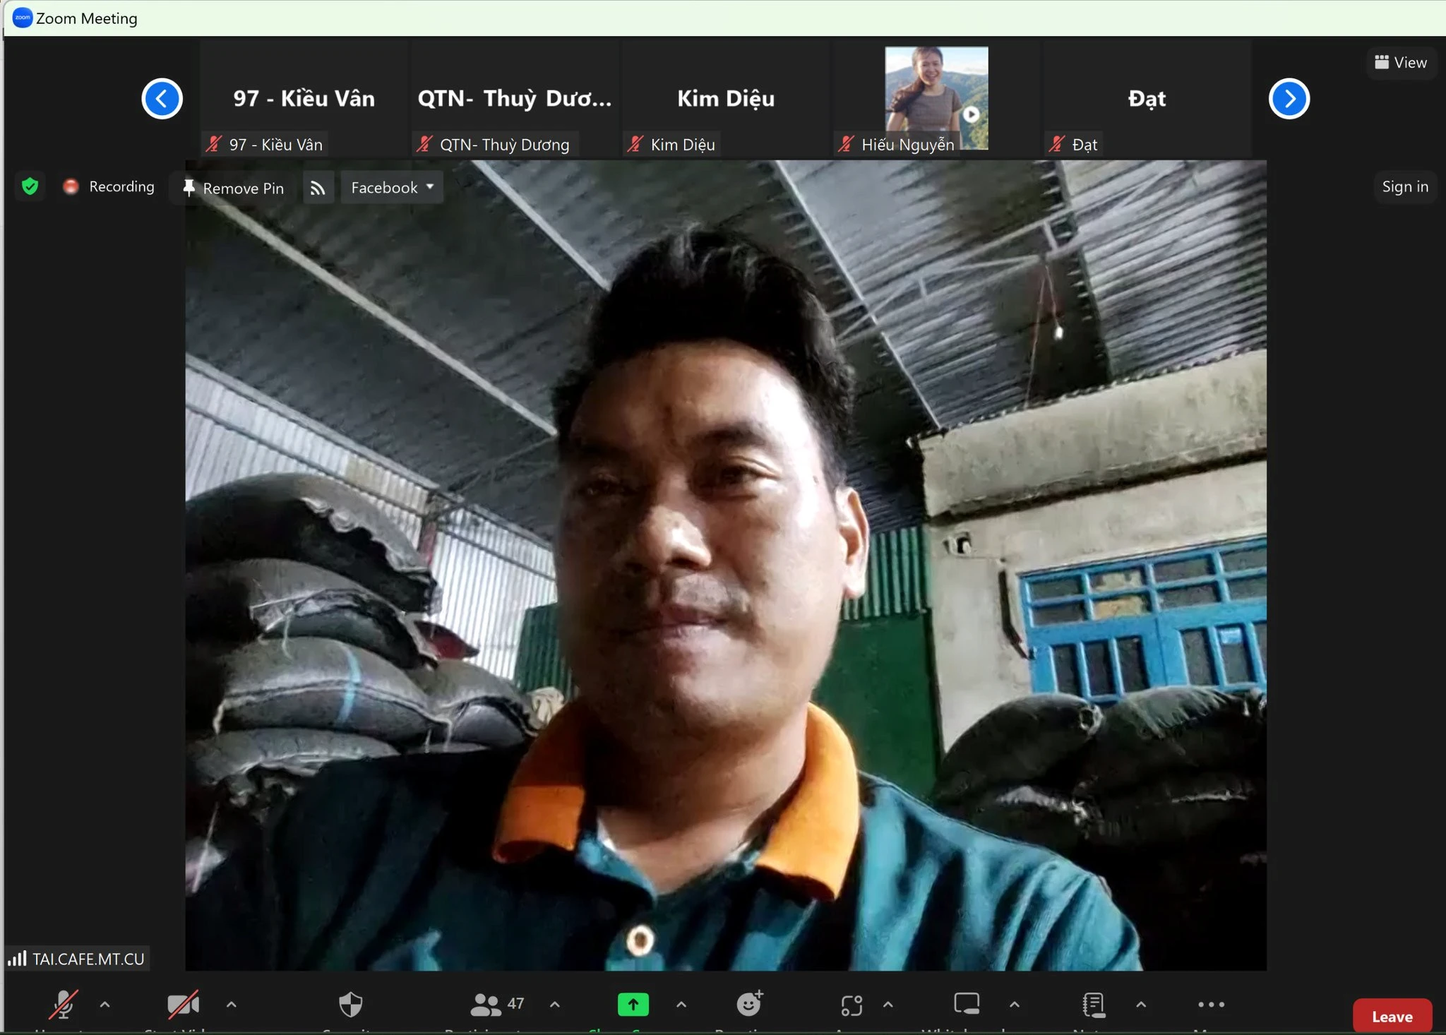
Task: Click the live stream broadcast icon
Action: [318, 188]
